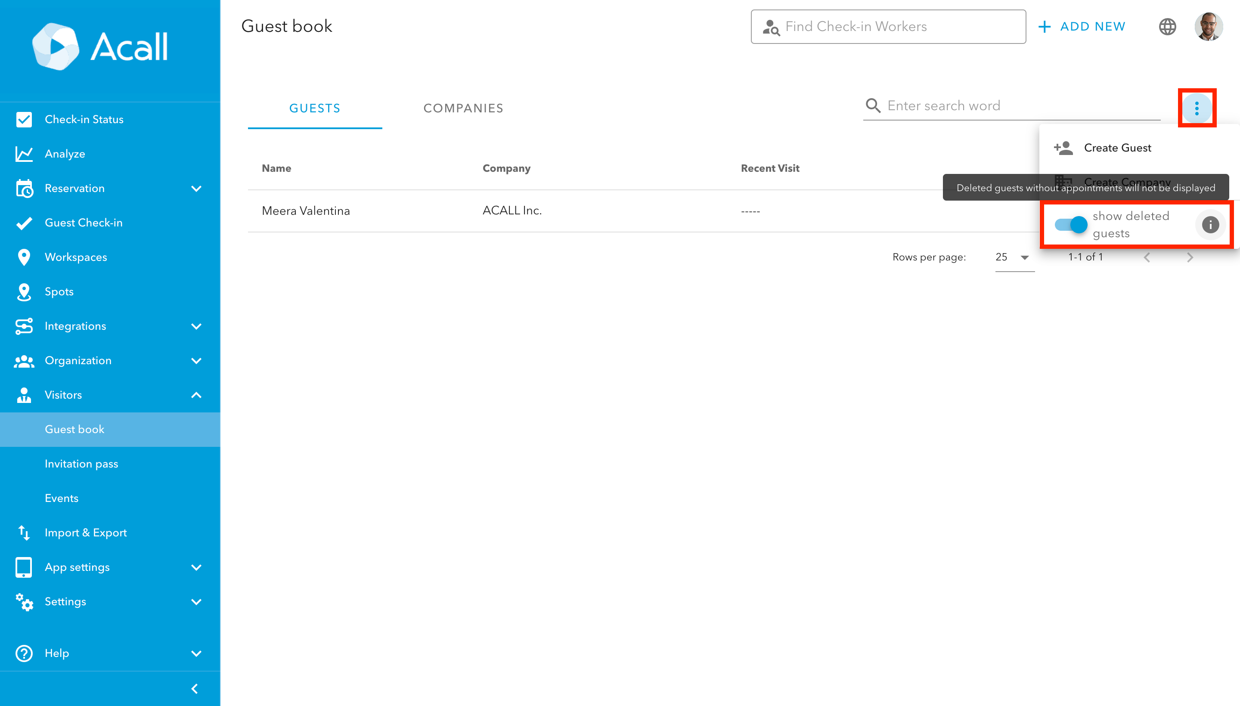The image size is (1240, 706).
Task: Expand the App settings menu chevron
Action: tap(196, 567)
